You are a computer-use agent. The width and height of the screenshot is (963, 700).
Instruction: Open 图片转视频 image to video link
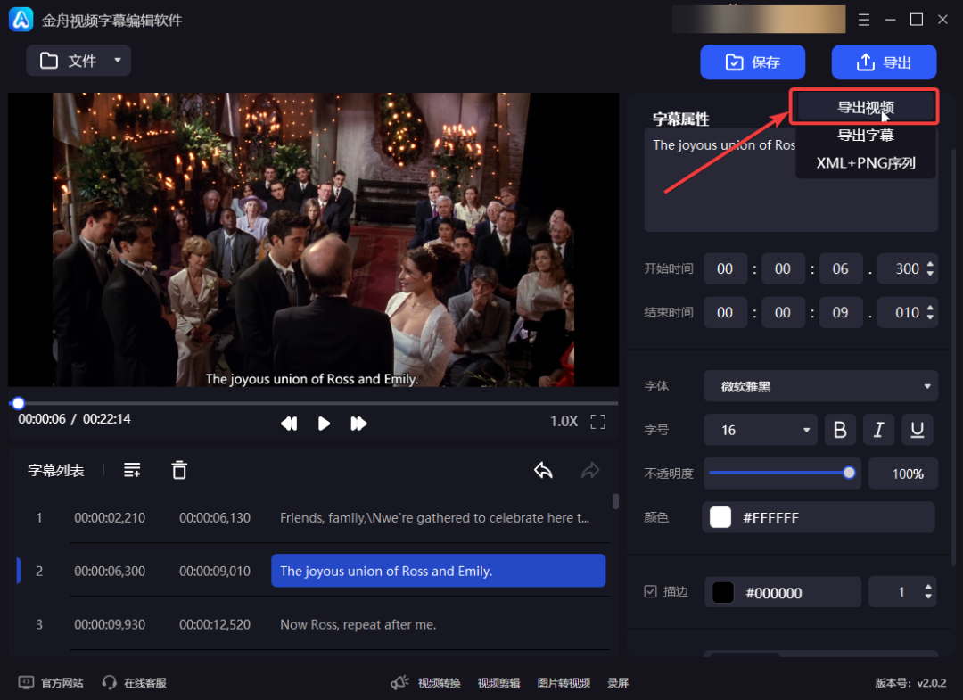click(x=564, y=683)
